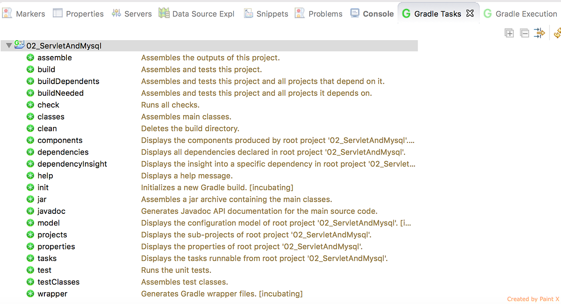Viewport: 561px width, 304px height.
Task: Select the wrapper task
Action: pyautogui.click(x=52, y=294)
